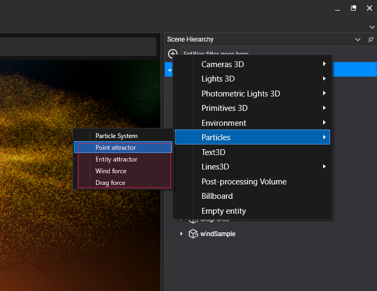Open the Scene Hierarchy panel options chevron
Viewport: 377px width, 291px height.
tap(358, 39)
